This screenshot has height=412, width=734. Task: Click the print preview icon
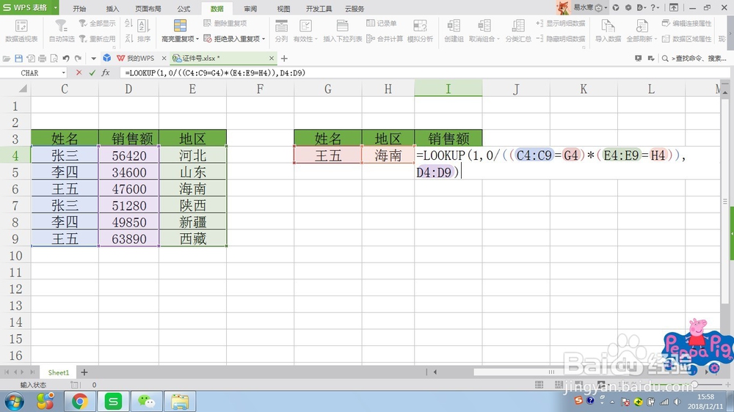click(54, 59)
